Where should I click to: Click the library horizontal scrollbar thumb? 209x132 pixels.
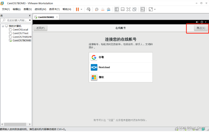(15, 124)
